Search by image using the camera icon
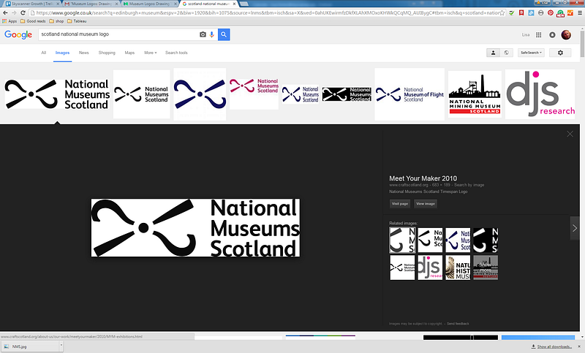 [203, 34]
